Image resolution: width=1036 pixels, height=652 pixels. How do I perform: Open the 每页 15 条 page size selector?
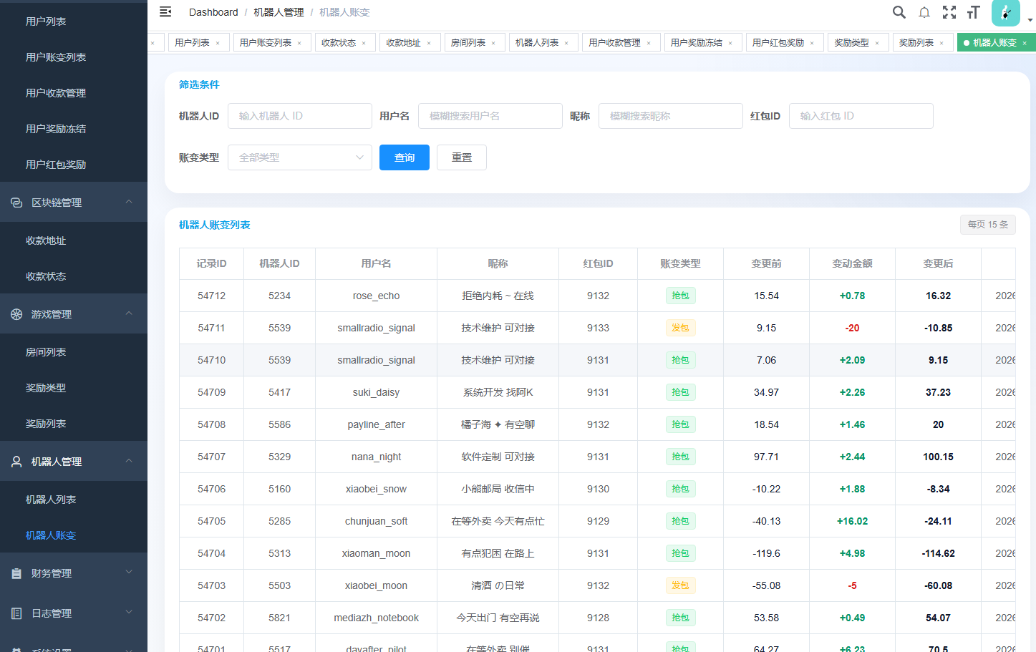988,225
